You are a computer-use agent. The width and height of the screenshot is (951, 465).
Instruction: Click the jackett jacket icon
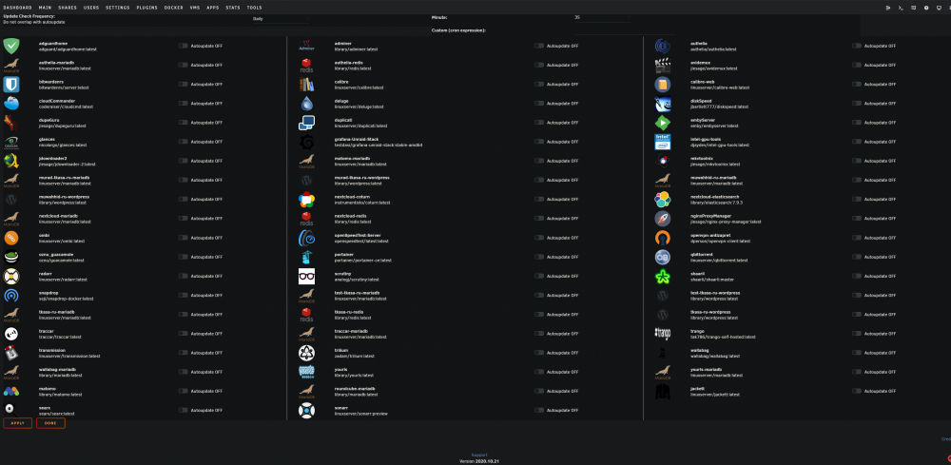[662, 392]
